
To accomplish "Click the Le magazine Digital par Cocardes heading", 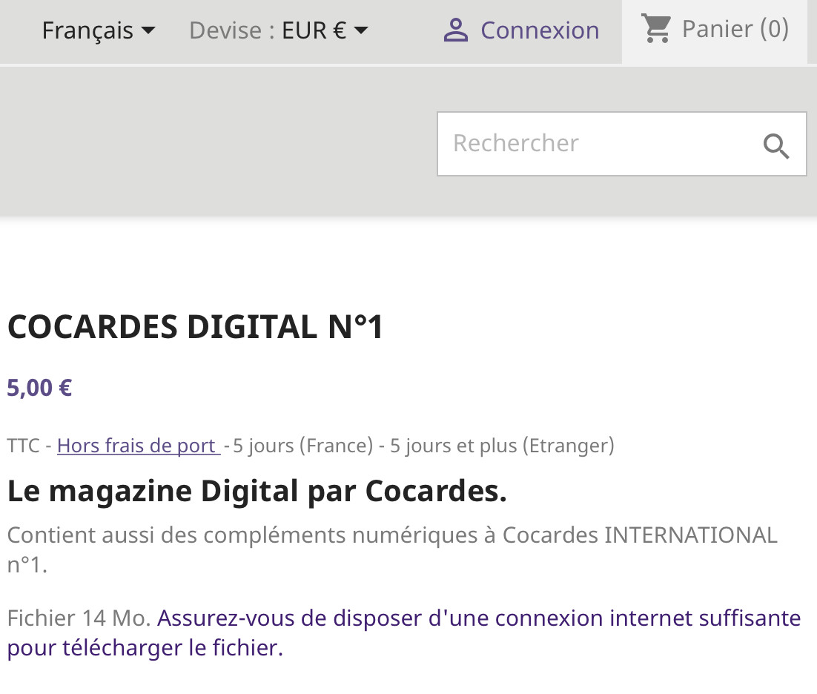I will 257,492.
